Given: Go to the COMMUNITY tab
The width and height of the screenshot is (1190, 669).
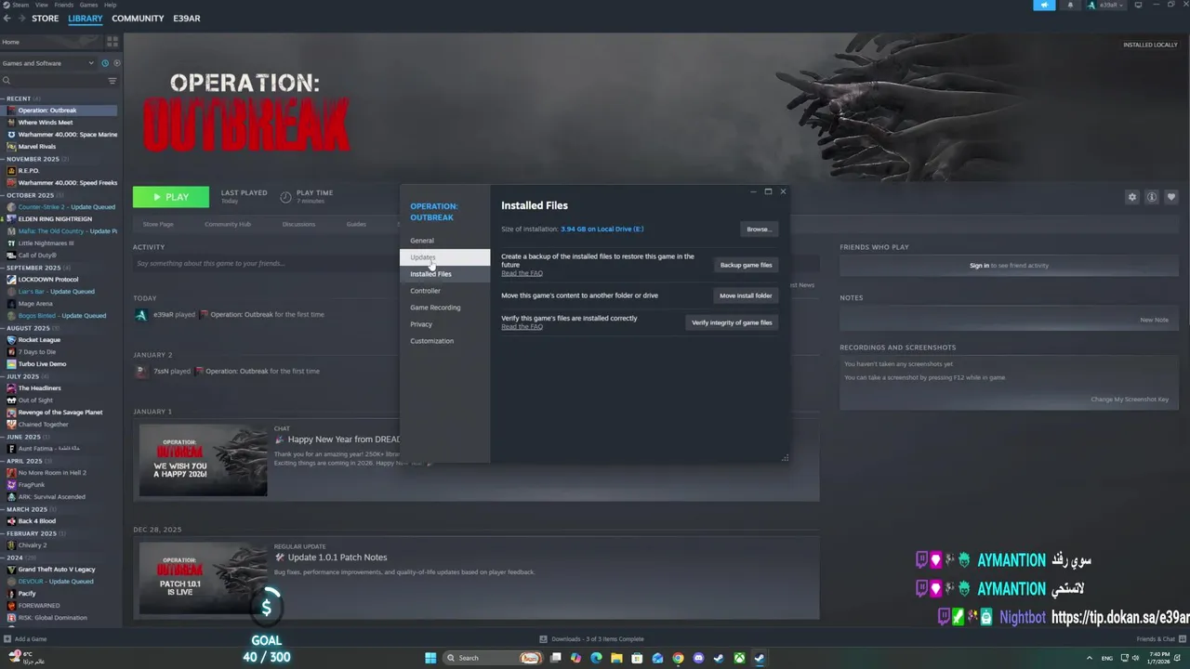Looking at the screenshot, I should click(x=138, y=19).
